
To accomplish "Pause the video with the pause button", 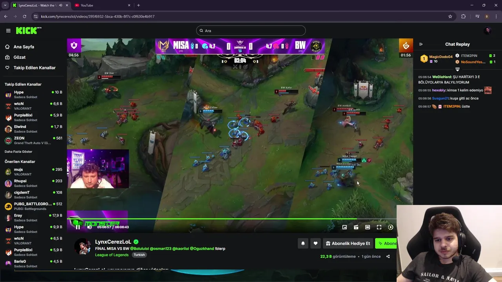I will (x=78, y=227).
